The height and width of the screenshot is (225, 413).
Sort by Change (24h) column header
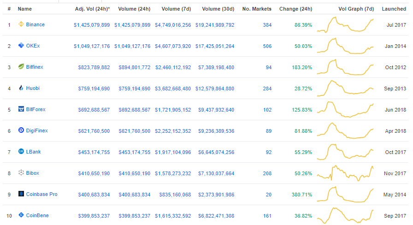point(295,9)
